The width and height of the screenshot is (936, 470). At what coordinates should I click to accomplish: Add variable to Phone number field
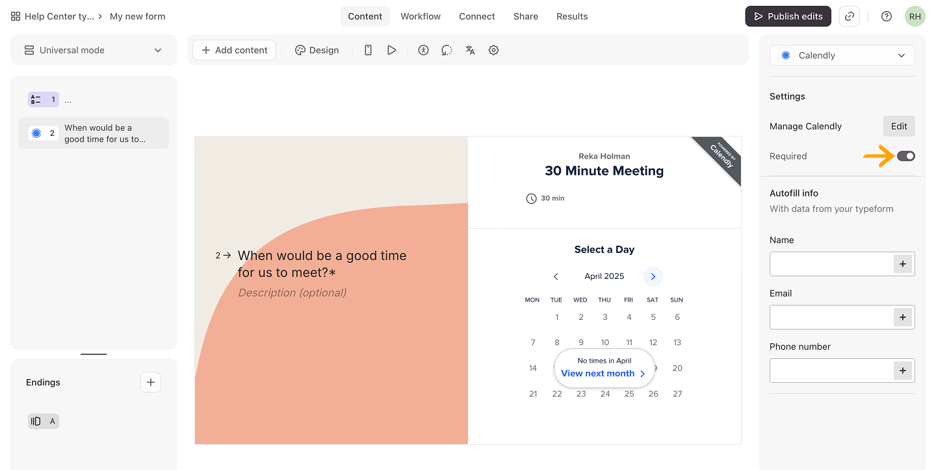903,371
